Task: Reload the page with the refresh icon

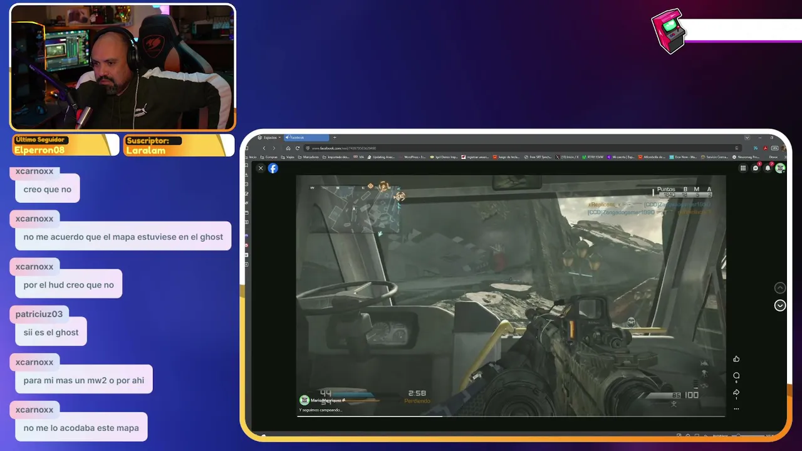Action: (x=298, y=148)
